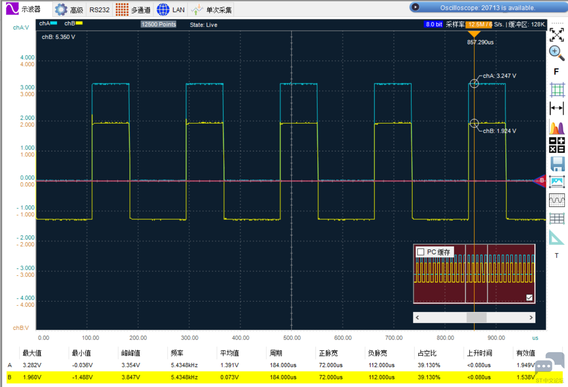
Task: Click the 12.5M sample rate value
Action: tap(479, 24)
